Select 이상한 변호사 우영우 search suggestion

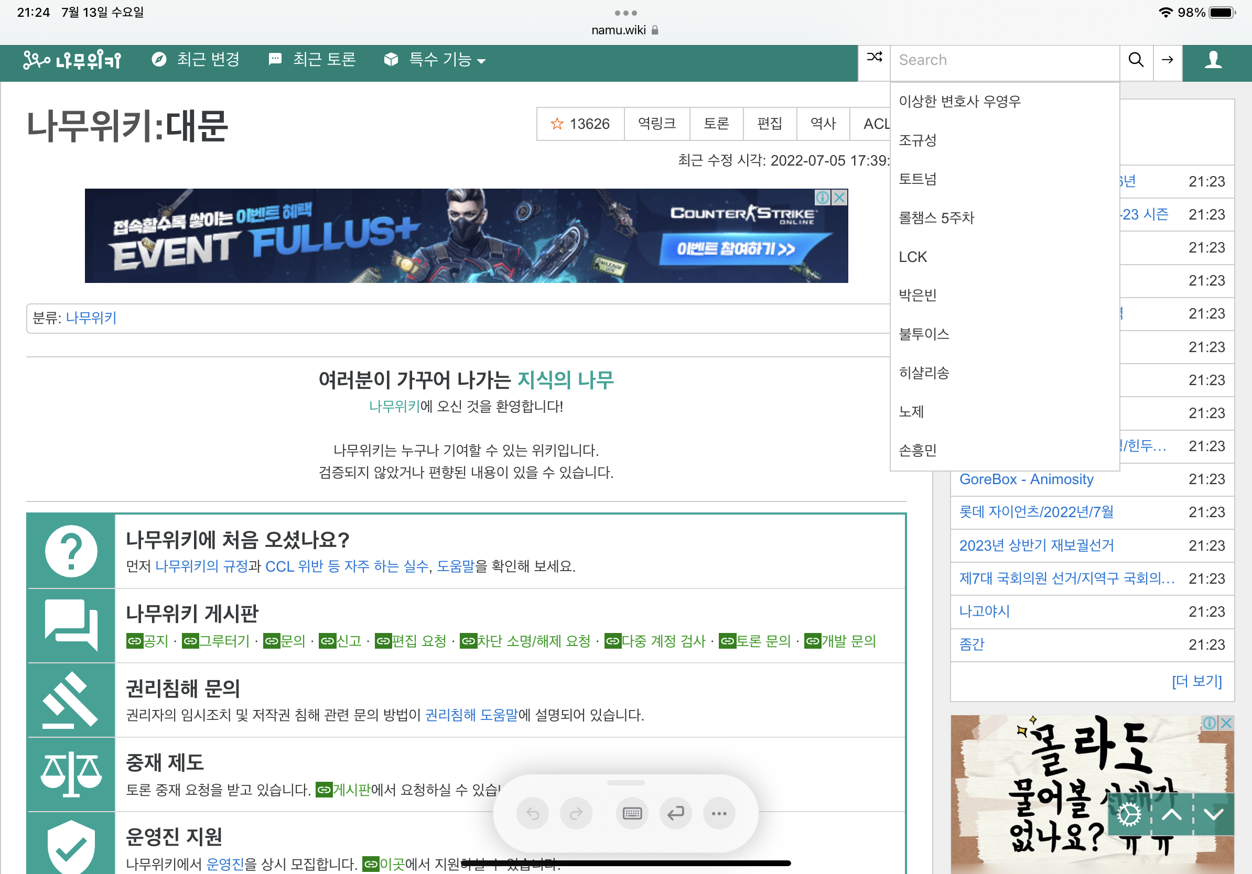click(959, 101)
